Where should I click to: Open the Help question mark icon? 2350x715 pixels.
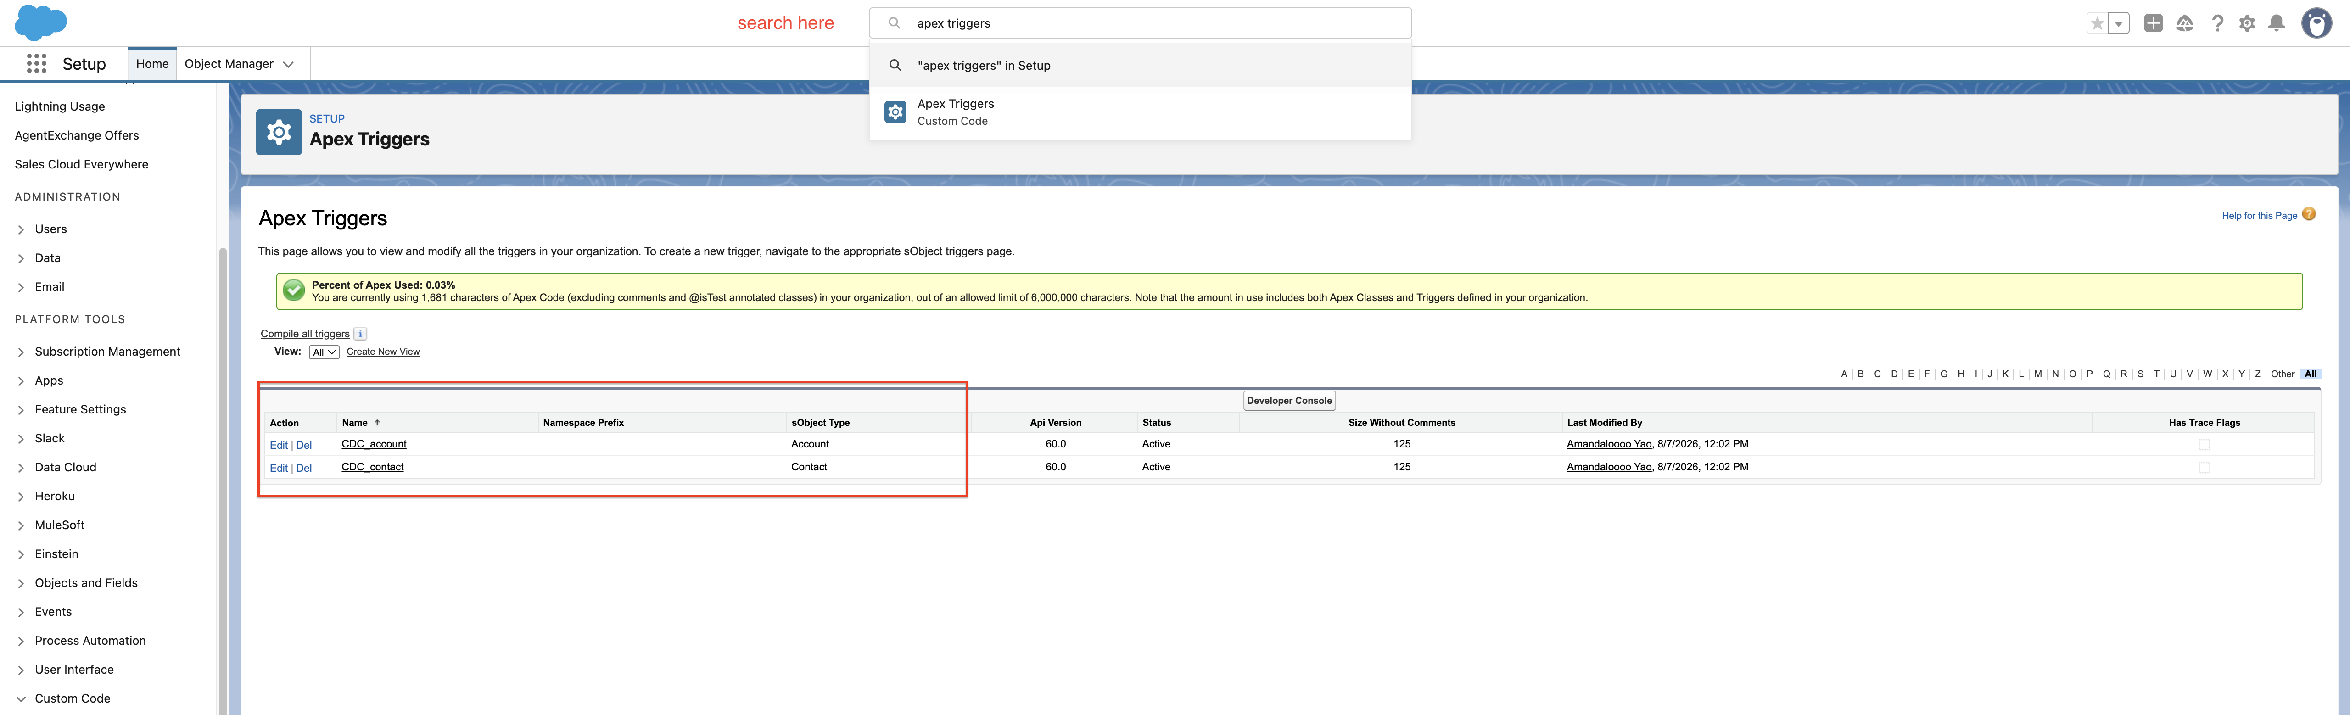tap(2217, 24)
